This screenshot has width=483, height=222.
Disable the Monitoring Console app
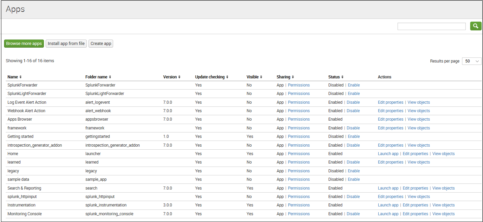pos(353,214)
